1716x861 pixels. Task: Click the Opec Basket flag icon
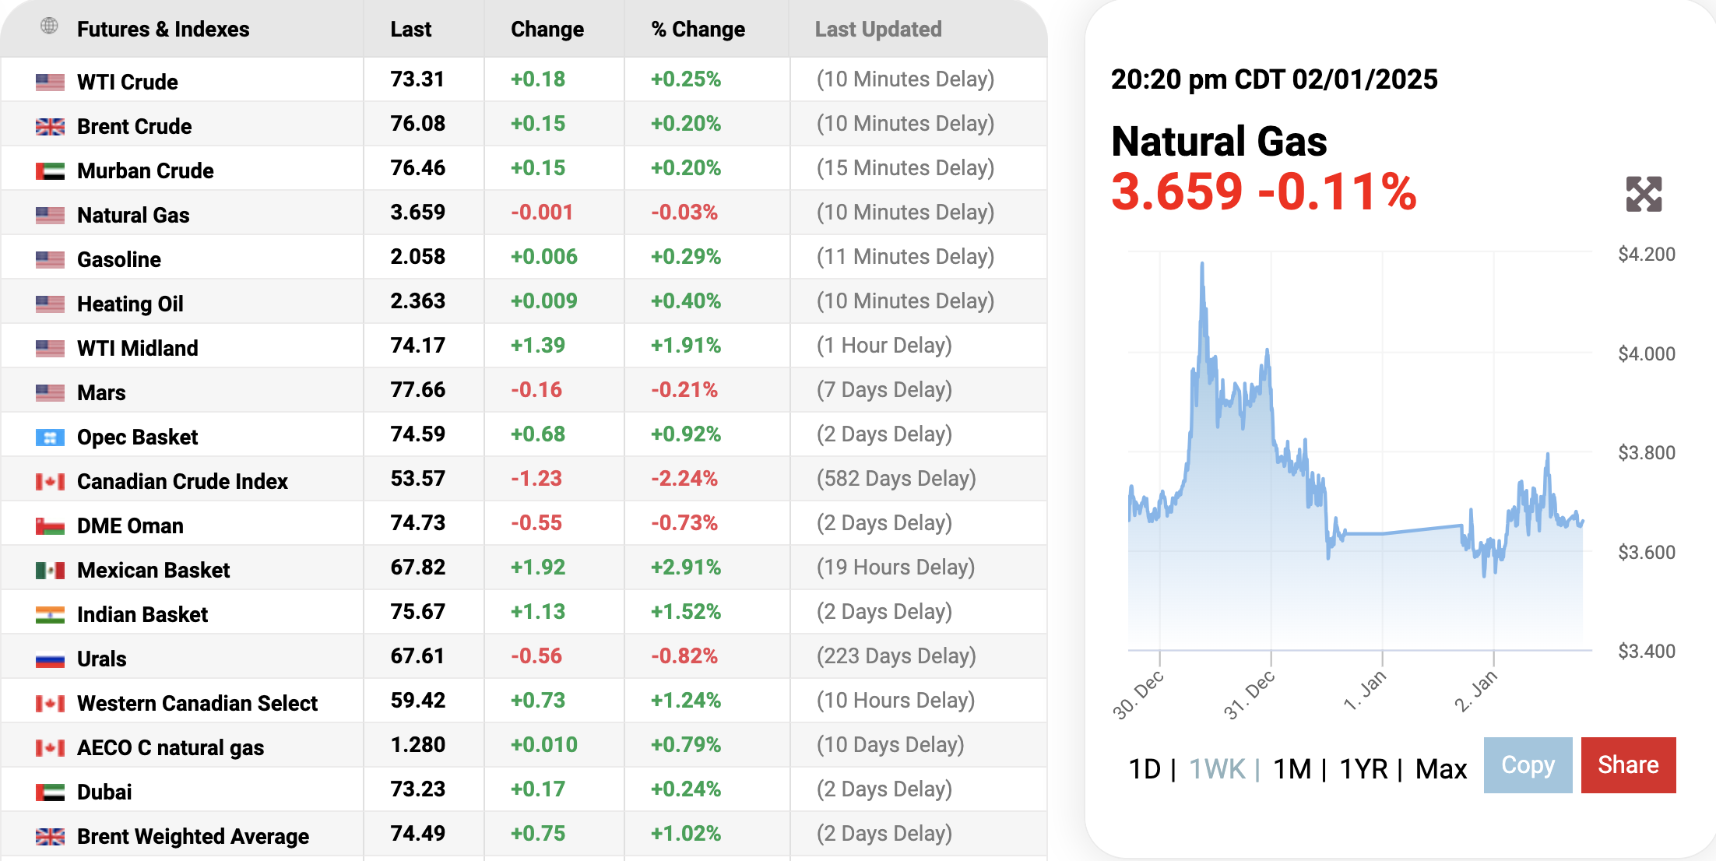coord(50,438)
